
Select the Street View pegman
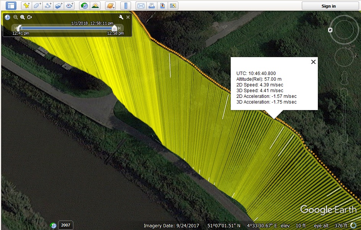tap(344, 78)
